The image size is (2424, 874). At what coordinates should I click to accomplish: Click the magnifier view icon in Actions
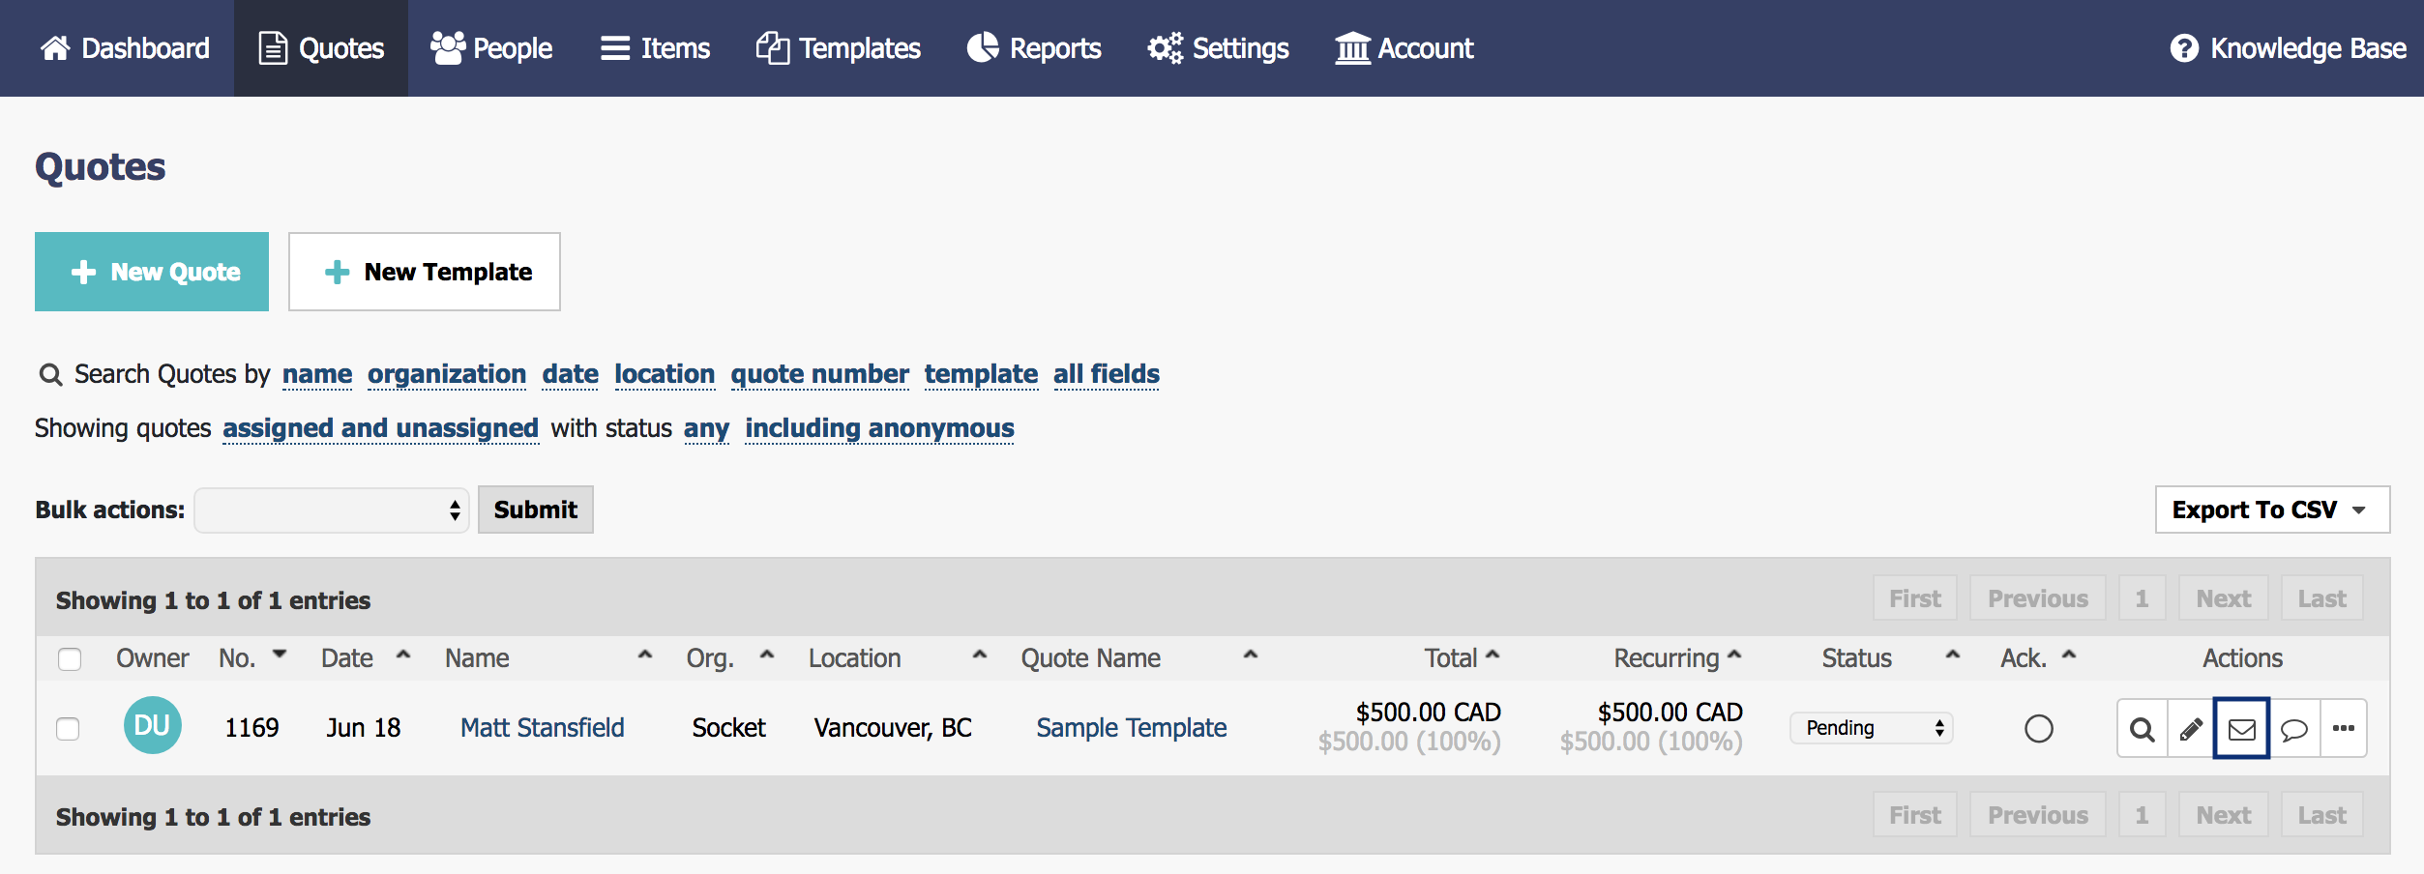(x=2142, y=729)
